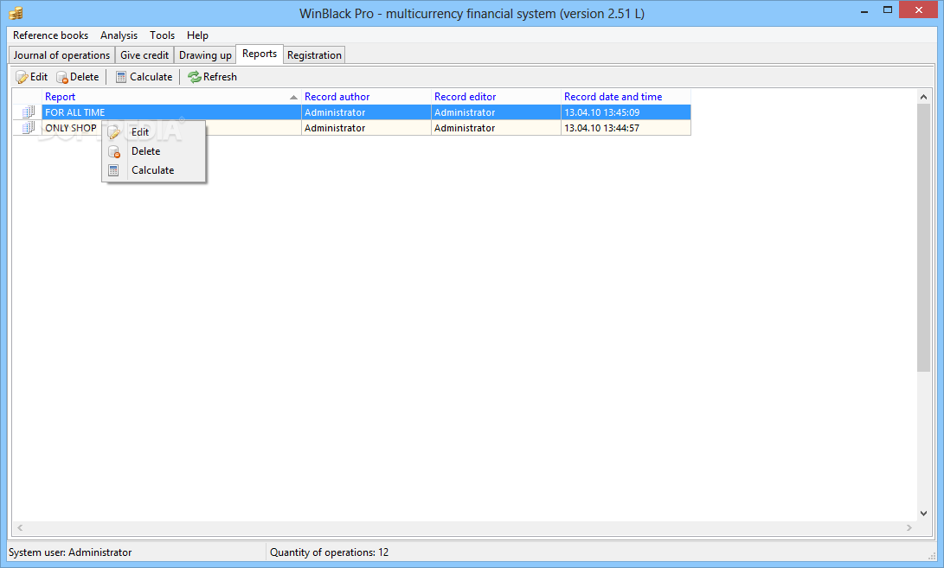This screenshot has height=568, width=944.
Task: Click the green Refresh arrows icon
Action: 195,77
